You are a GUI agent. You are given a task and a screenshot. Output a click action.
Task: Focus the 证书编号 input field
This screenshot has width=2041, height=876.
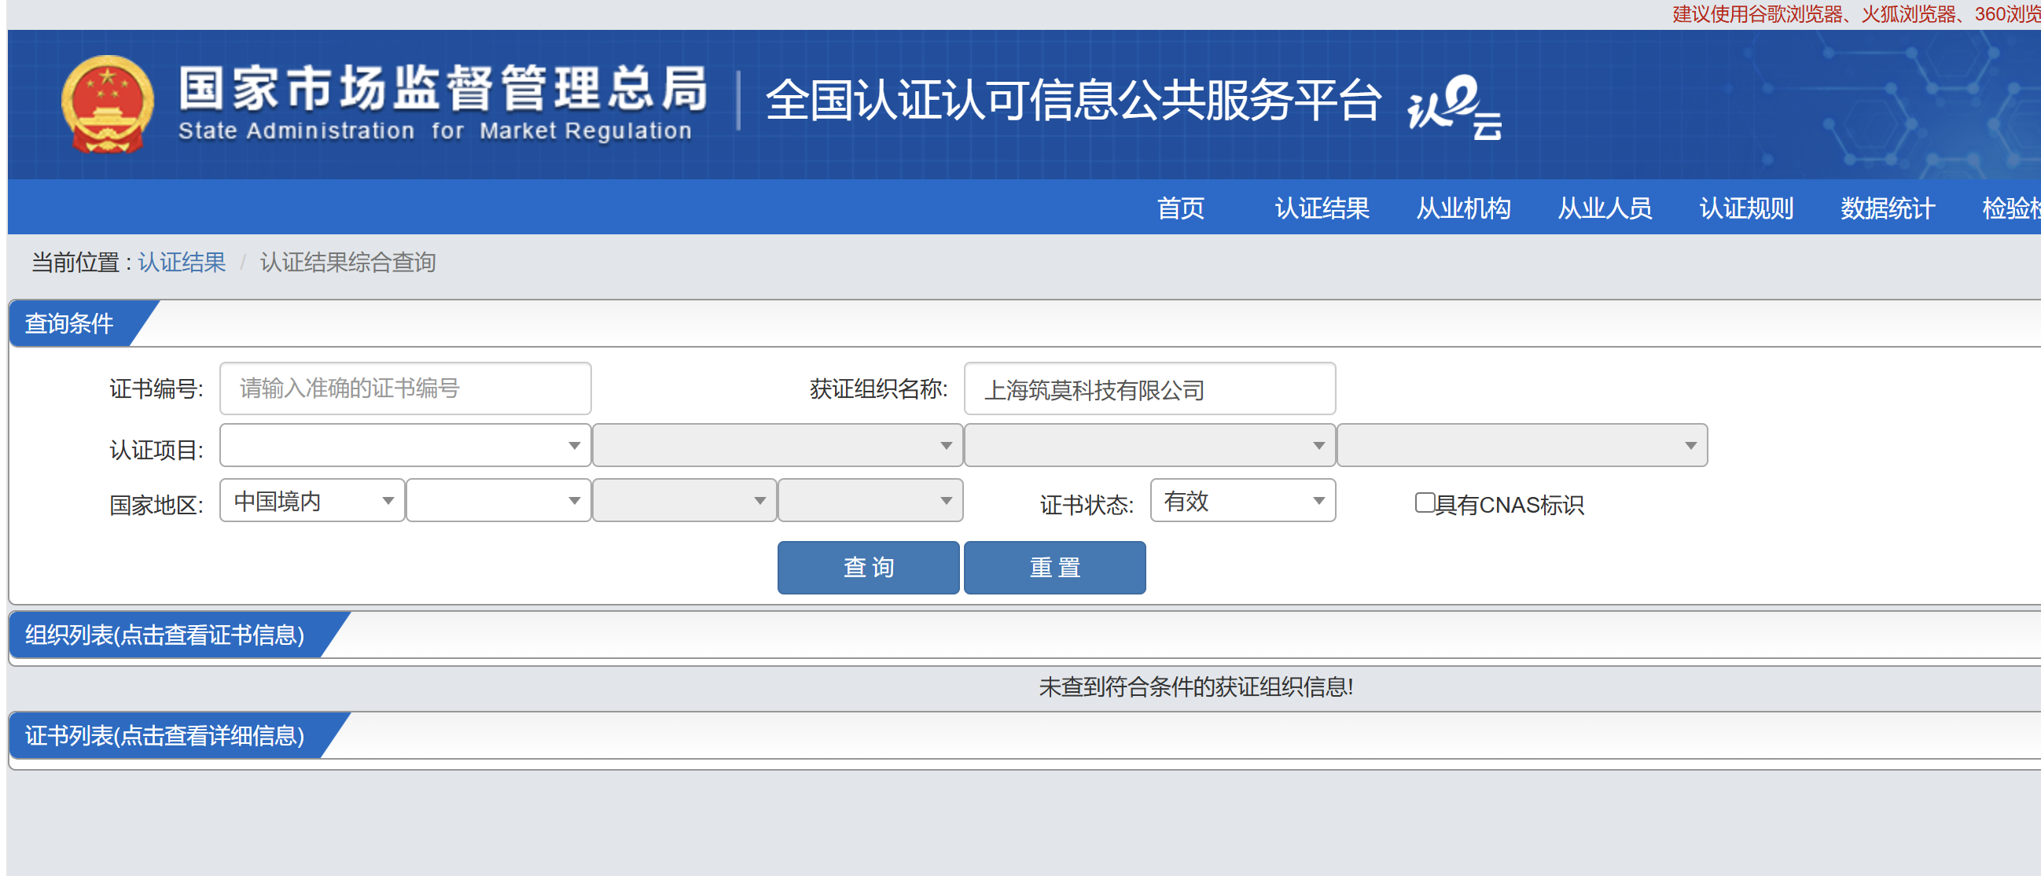pyautogui.click(x=405, y=388)
